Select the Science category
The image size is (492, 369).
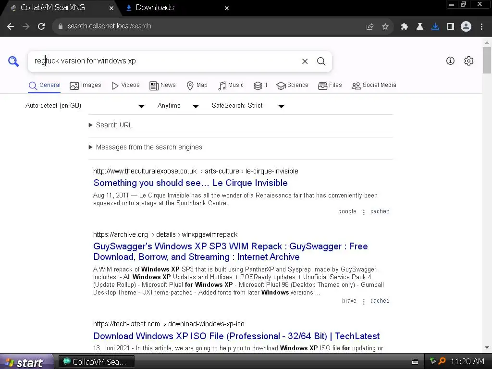[292, 86]
